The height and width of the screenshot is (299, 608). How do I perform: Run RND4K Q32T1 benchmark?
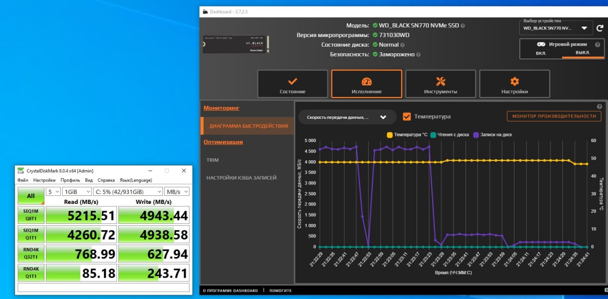(x=31, y=254)
